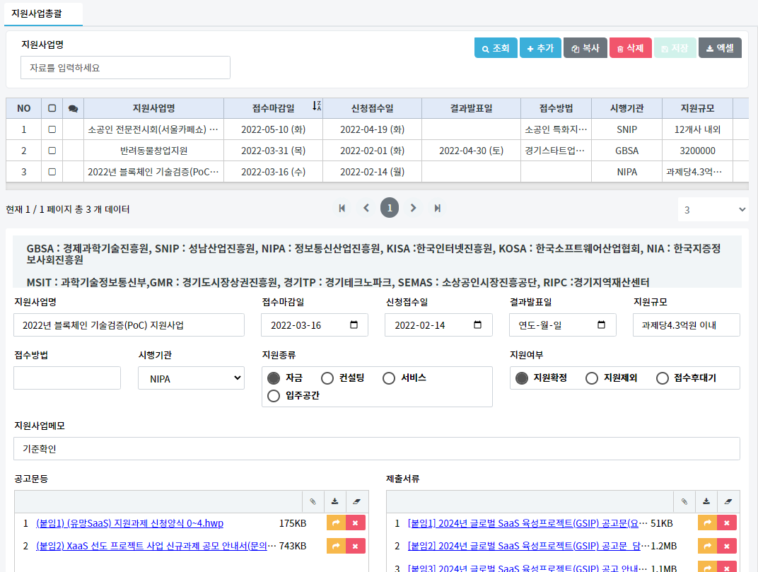
Task: Open the 지원사업총괄 tab
Action: pos(43,13)
